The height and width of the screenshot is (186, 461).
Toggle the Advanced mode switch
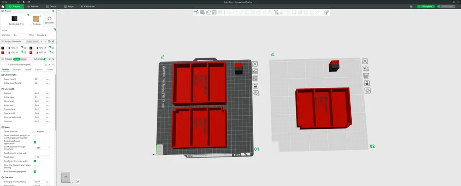pyautogui.click(x=45, y=59)
